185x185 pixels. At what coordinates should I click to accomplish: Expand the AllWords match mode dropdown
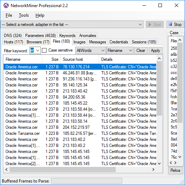[x=91, y=51]
